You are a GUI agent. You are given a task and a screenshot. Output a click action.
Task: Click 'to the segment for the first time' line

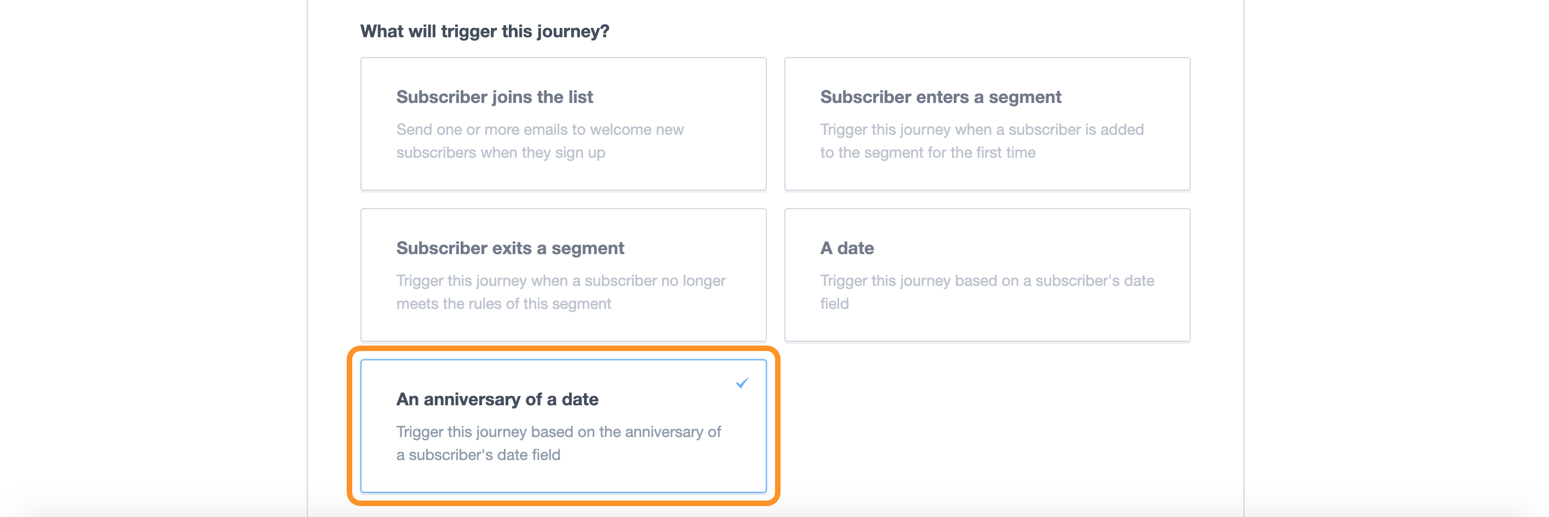[x=927, y=153]
